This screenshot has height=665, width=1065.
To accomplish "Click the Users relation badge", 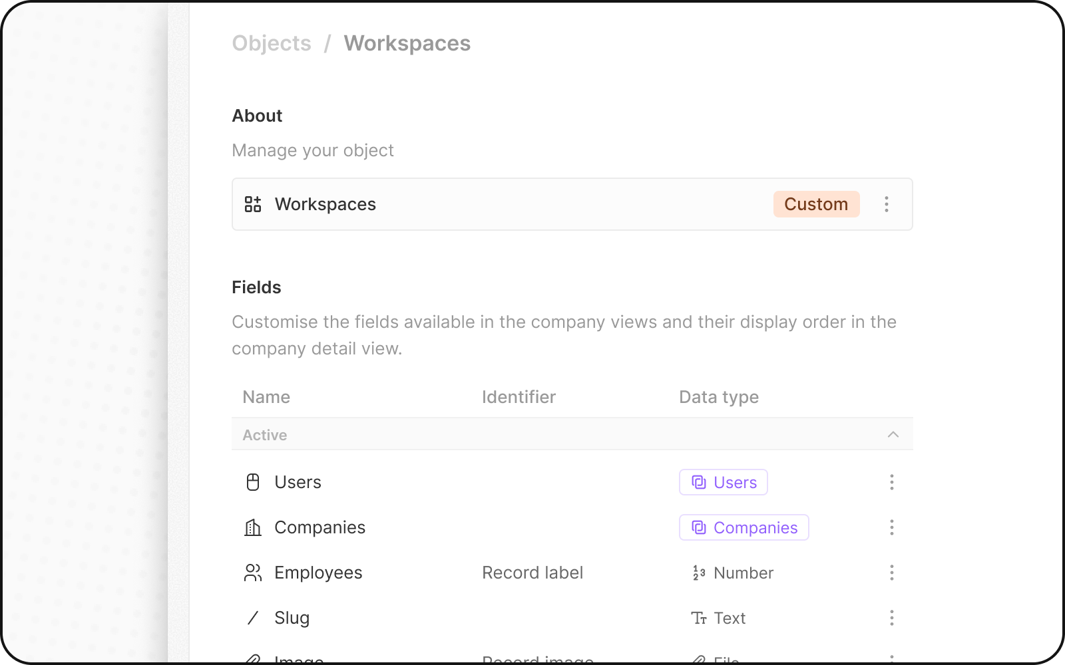I will click(x=723, y=482).
